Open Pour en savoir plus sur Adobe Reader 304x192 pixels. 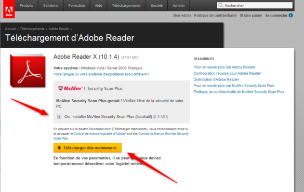(x=224, y=67)
